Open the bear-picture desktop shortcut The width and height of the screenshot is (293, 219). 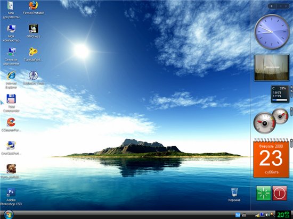(x=11, y=171)
